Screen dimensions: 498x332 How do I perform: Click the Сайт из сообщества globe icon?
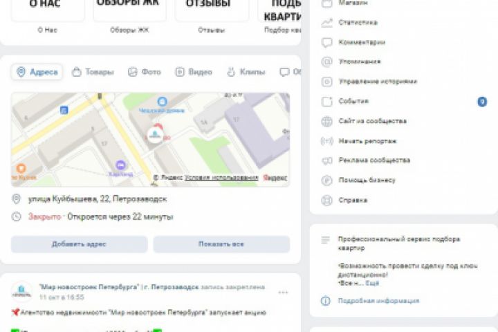tap(326, 121)
